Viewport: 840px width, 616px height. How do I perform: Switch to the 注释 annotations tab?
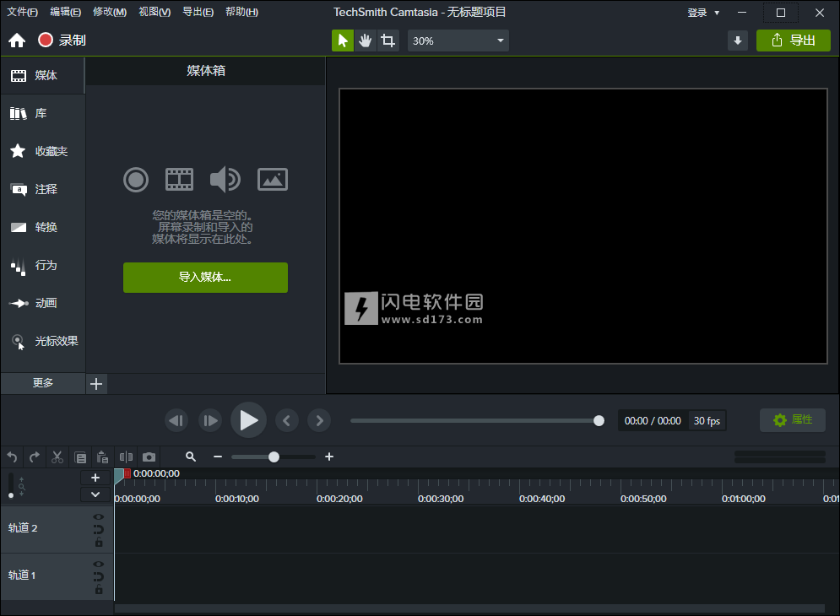click(43, 189)
